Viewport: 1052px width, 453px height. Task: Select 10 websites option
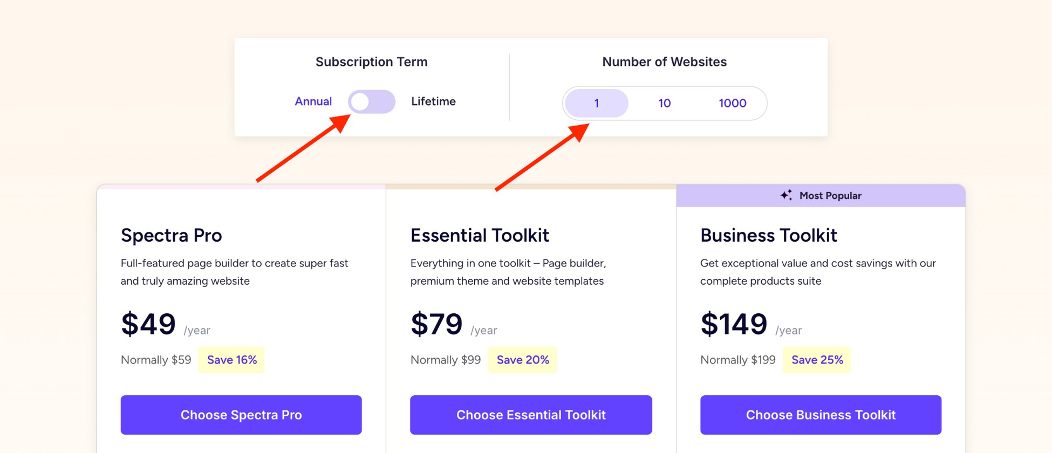(x=664, y=103)
